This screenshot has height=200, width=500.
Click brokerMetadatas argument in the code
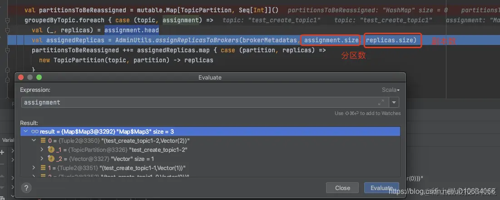pyautogui.click(x=270, y=40)
